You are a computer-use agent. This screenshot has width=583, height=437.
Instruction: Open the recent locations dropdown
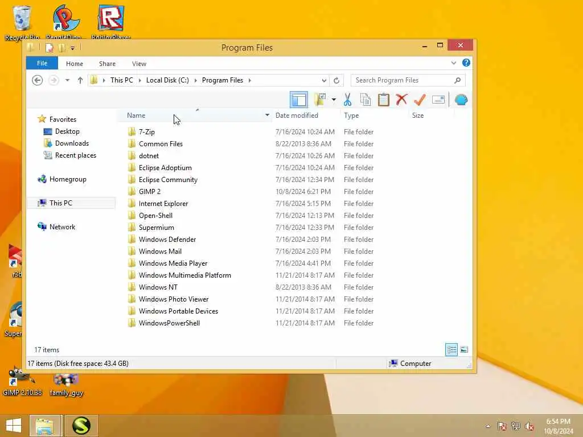(x=67, y=80)
